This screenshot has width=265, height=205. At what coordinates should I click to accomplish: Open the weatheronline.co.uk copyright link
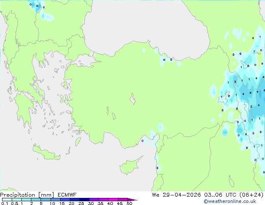pos(230,201)
